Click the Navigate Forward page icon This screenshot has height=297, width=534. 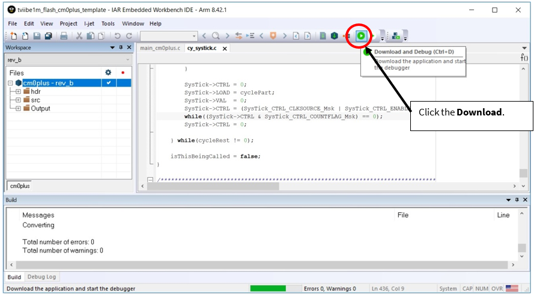tap(308, 36)
